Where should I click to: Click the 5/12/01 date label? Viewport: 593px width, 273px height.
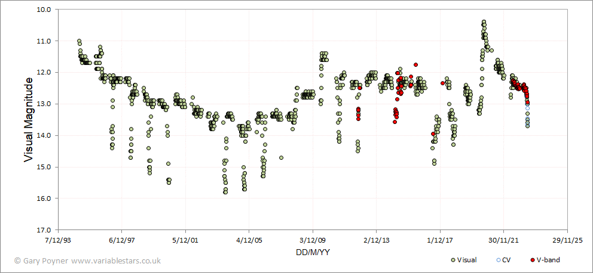(x=185, y=240)
